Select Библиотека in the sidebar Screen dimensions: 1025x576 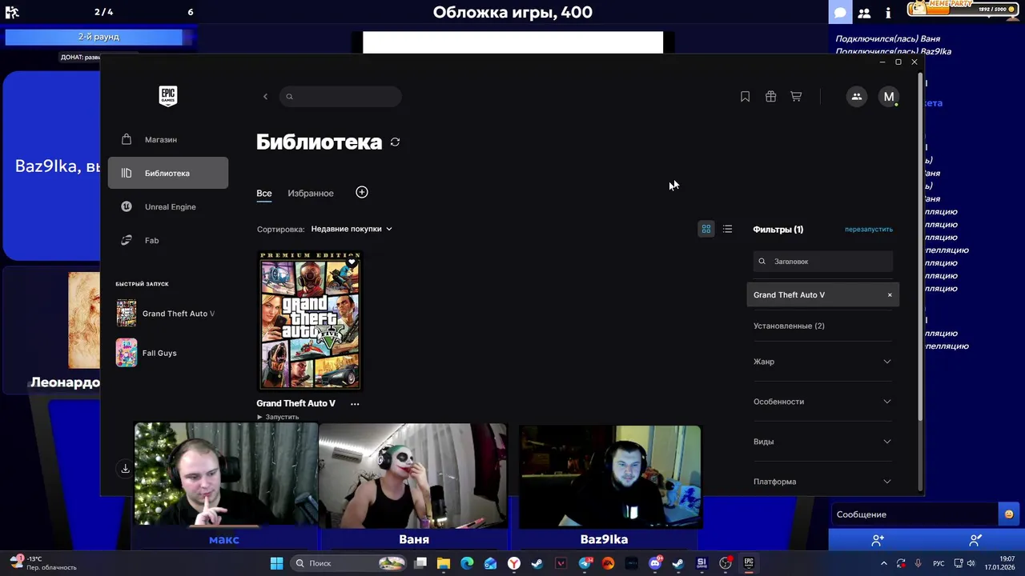[168, 173]
